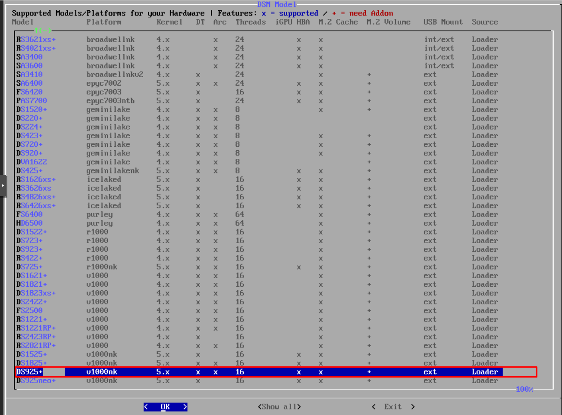Choose the Show all option

pos(279,407)
